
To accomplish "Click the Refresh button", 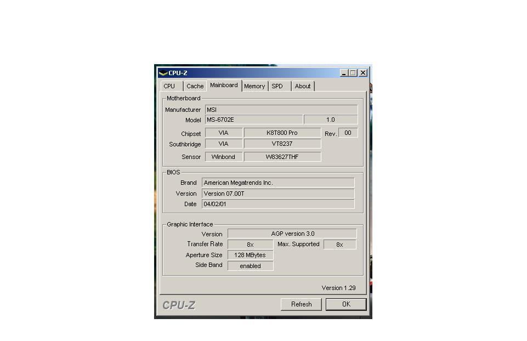I will pos(301,304).
